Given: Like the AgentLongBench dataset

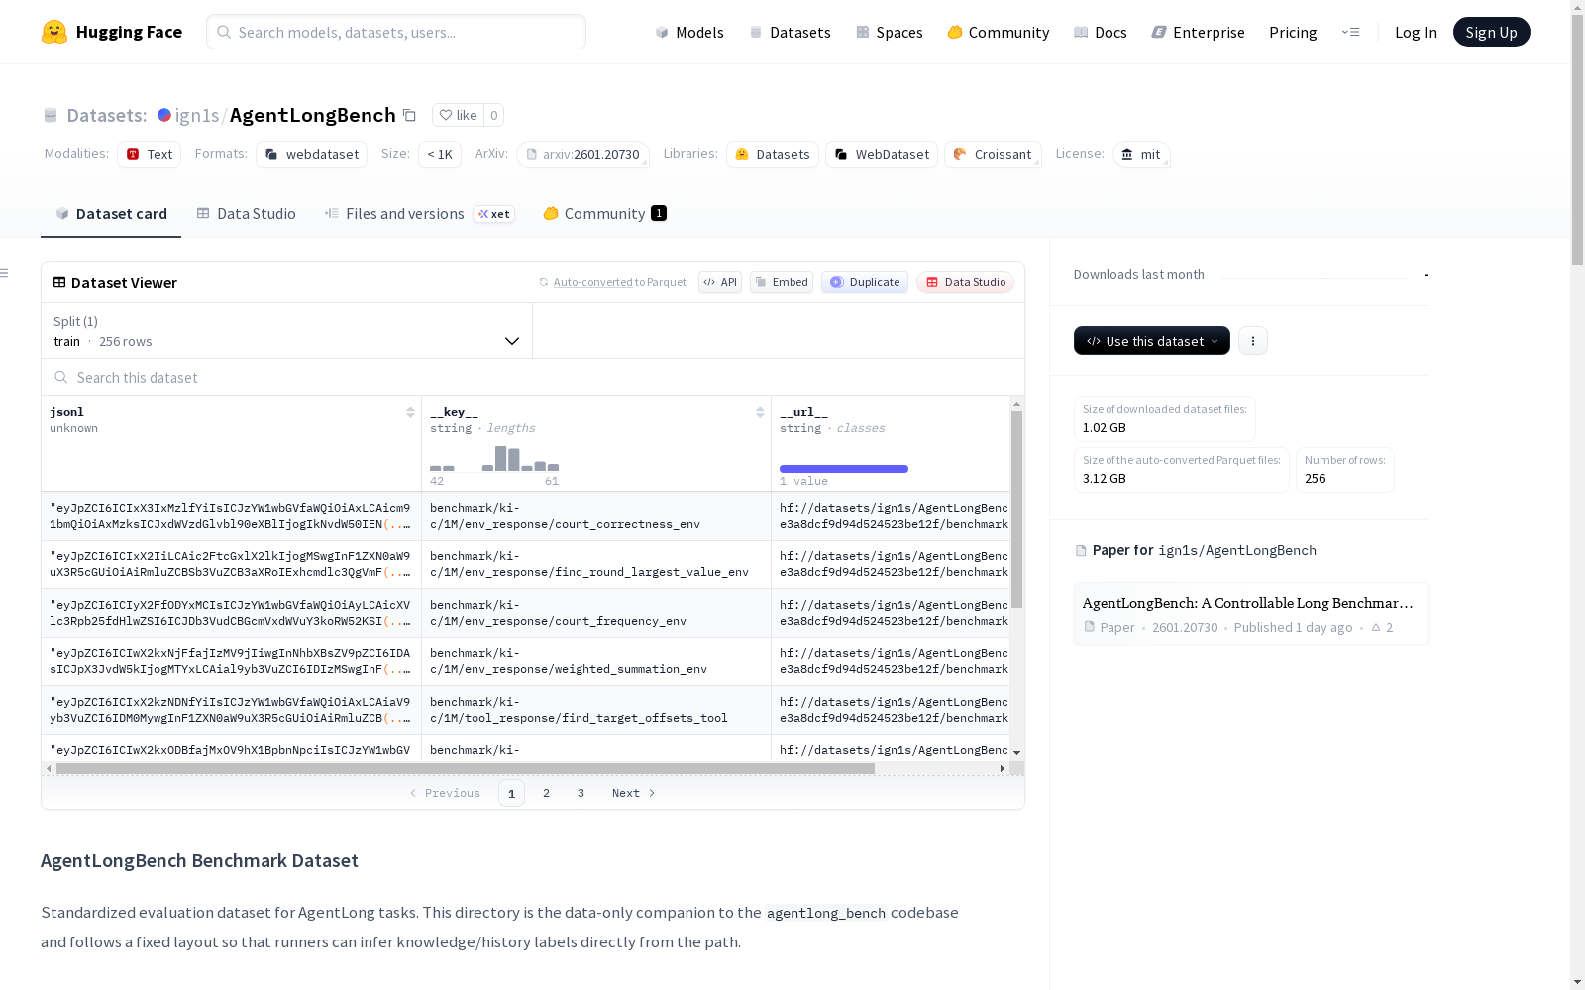Looking at the screenshot, I should pyautogui.click(x=459, y=115).
